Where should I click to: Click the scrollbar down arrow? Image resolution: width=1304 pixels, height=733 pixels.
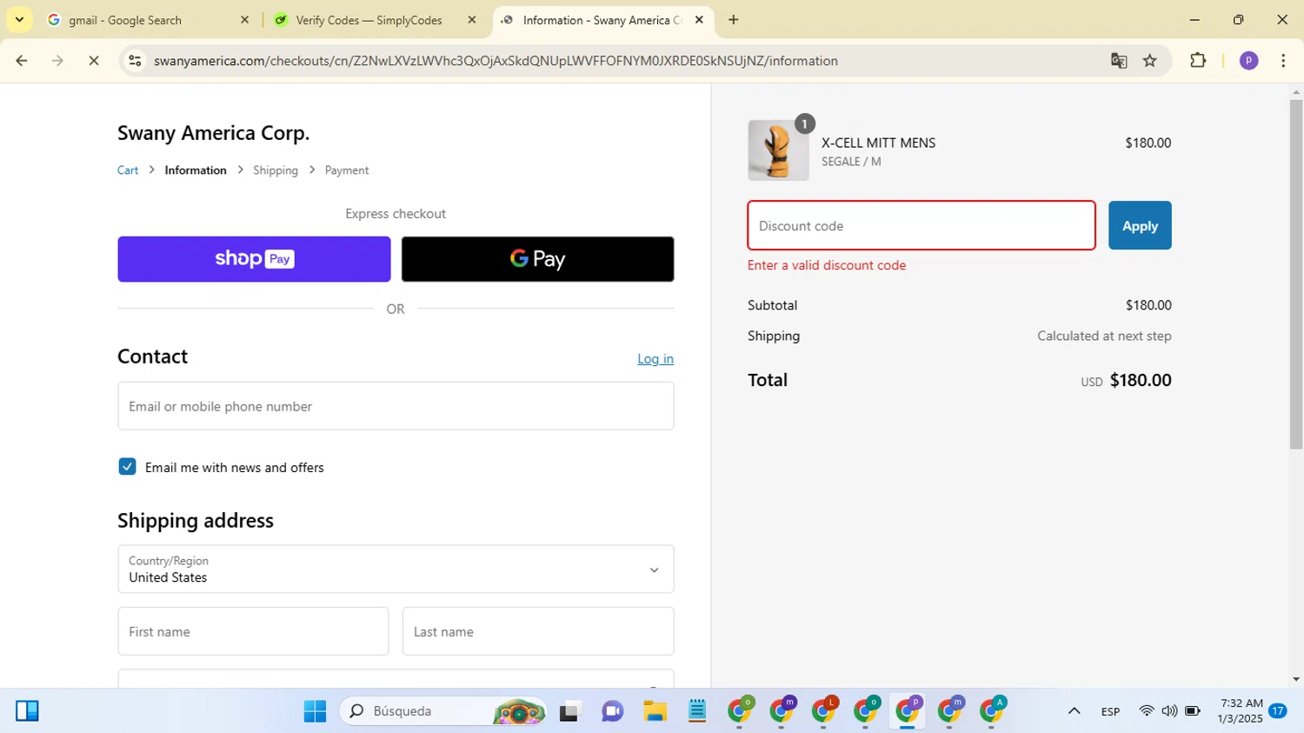[x=1296, y=679]
